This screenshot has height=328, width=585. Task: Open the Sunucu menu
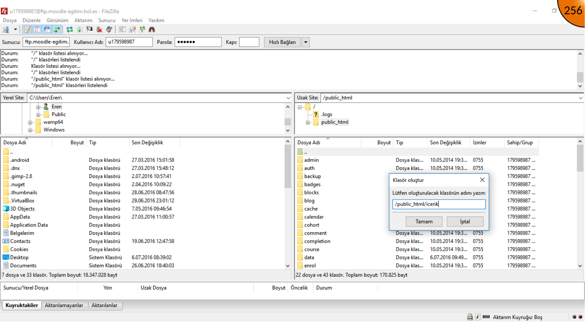coord(107,20)
